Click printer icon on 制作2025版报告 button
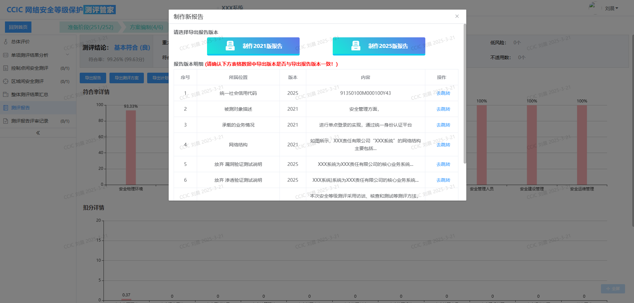The width and height of the screenshot is (634, 303). [x=356, y=46]
